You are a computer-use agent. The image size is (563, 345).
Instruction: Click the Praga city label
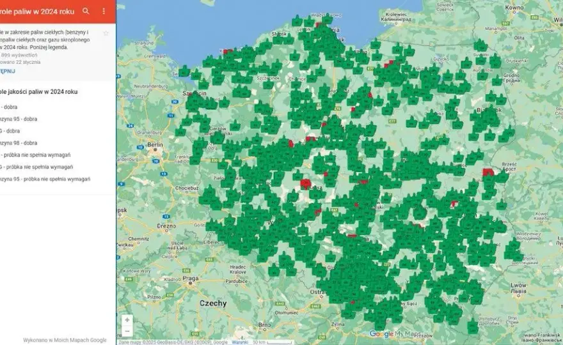coord(190,279)
